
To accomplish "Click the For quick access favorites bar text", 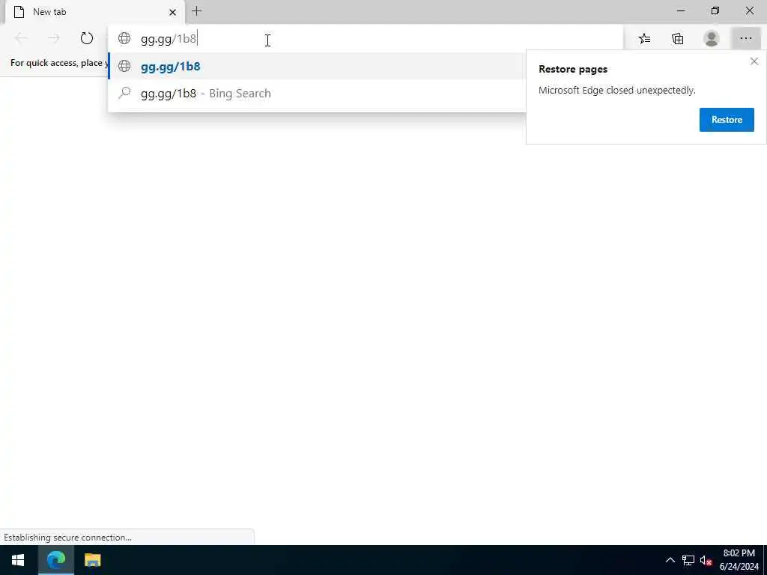I will click(x=58, y=63).
